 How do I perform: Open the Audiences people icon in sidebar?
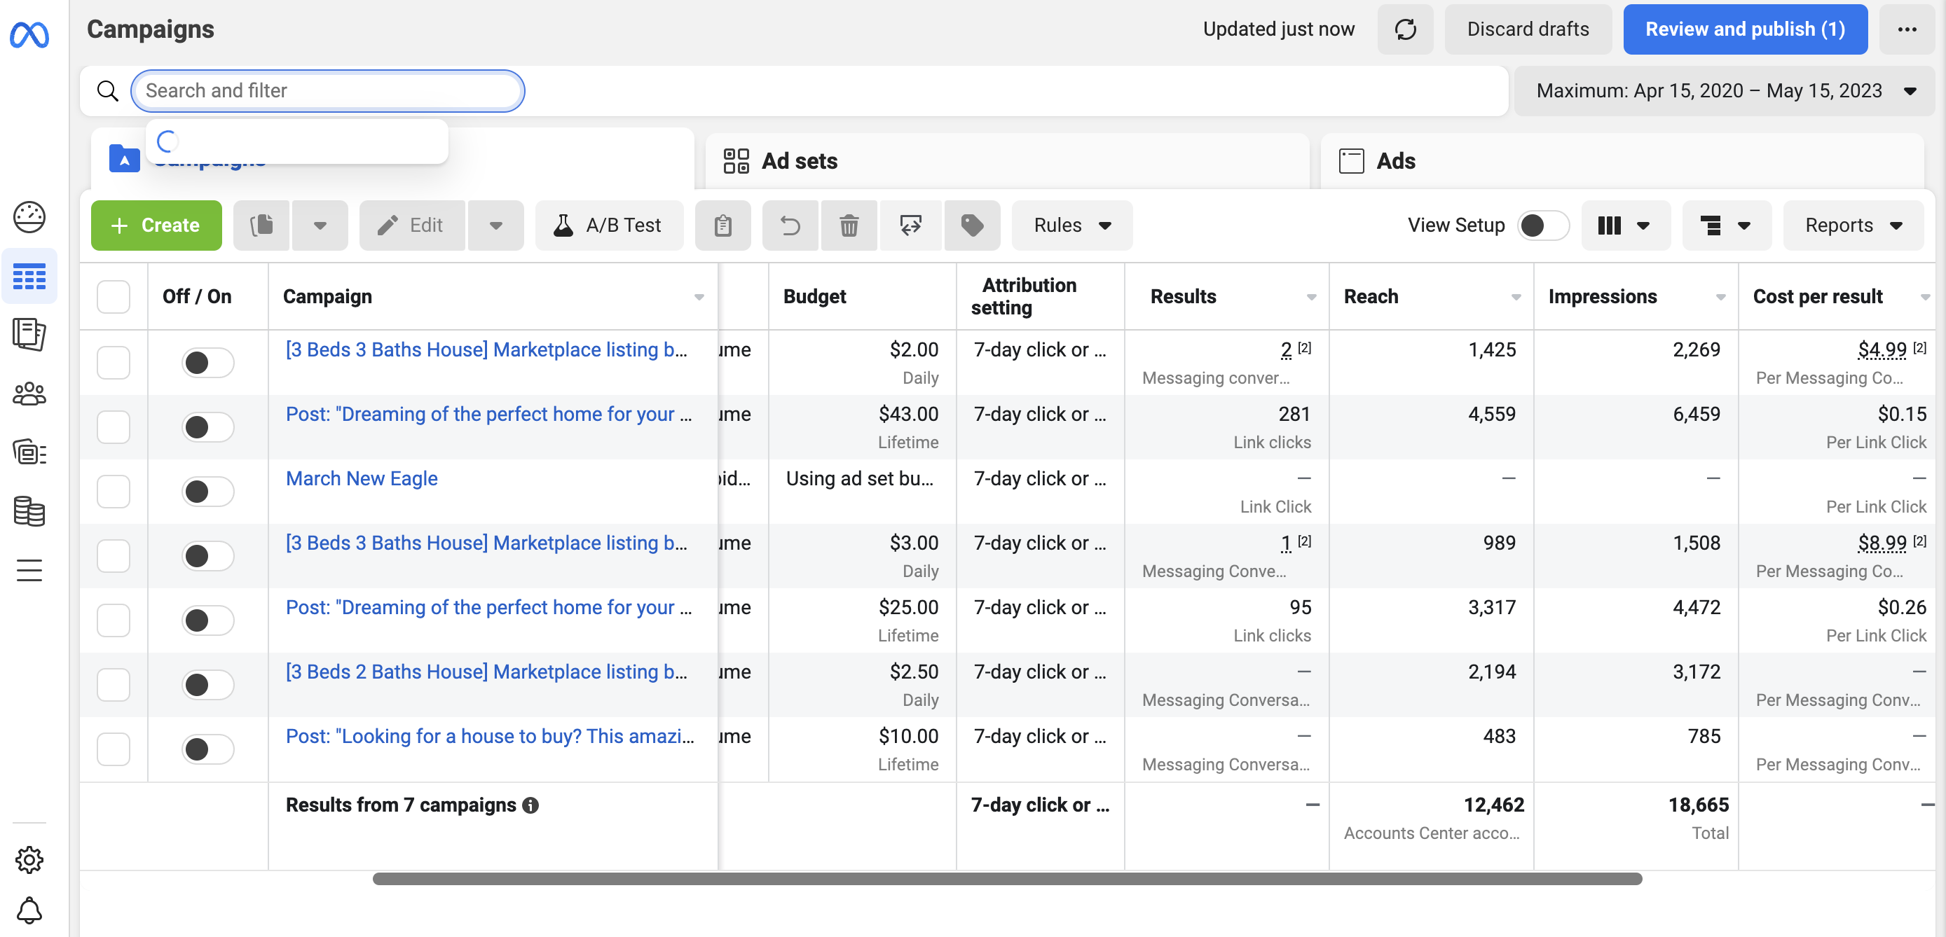tap(29, 394)
